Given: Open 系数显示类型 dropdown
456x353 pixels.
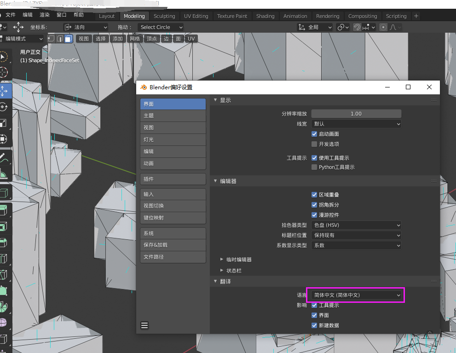Looking at the screenshot, I should tap(356, 246).
